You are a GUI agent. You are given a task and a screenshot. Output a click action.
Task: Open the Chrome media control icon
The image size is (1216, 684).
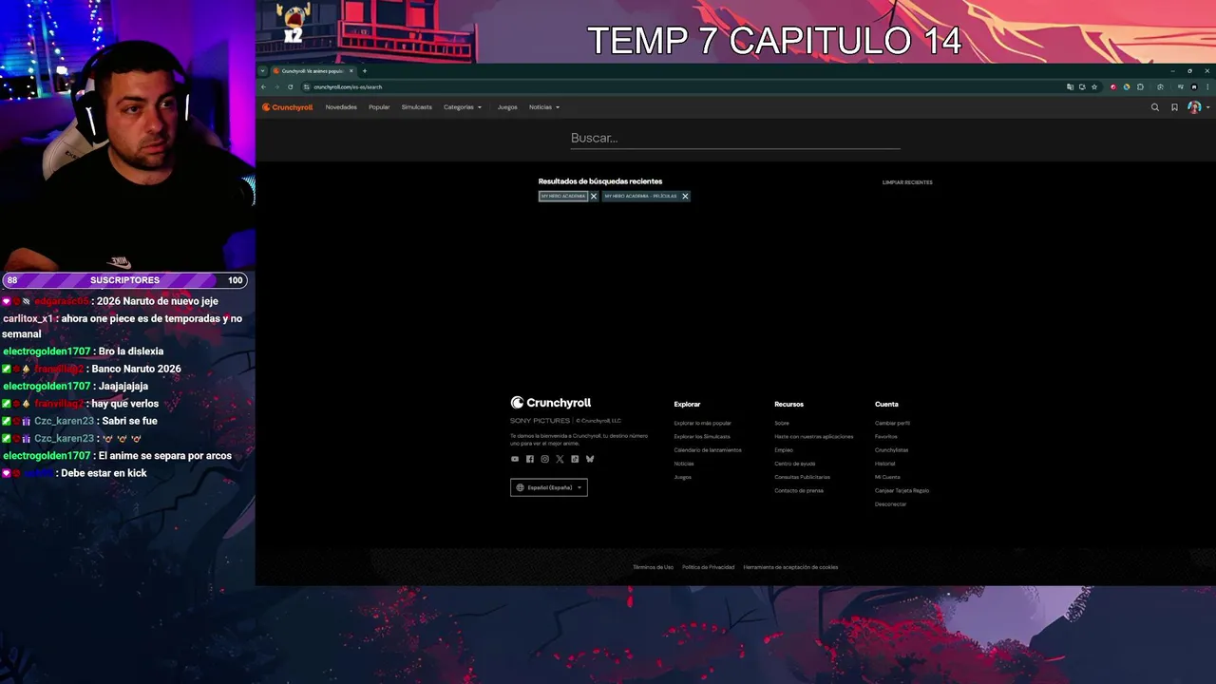point(1181,86)
